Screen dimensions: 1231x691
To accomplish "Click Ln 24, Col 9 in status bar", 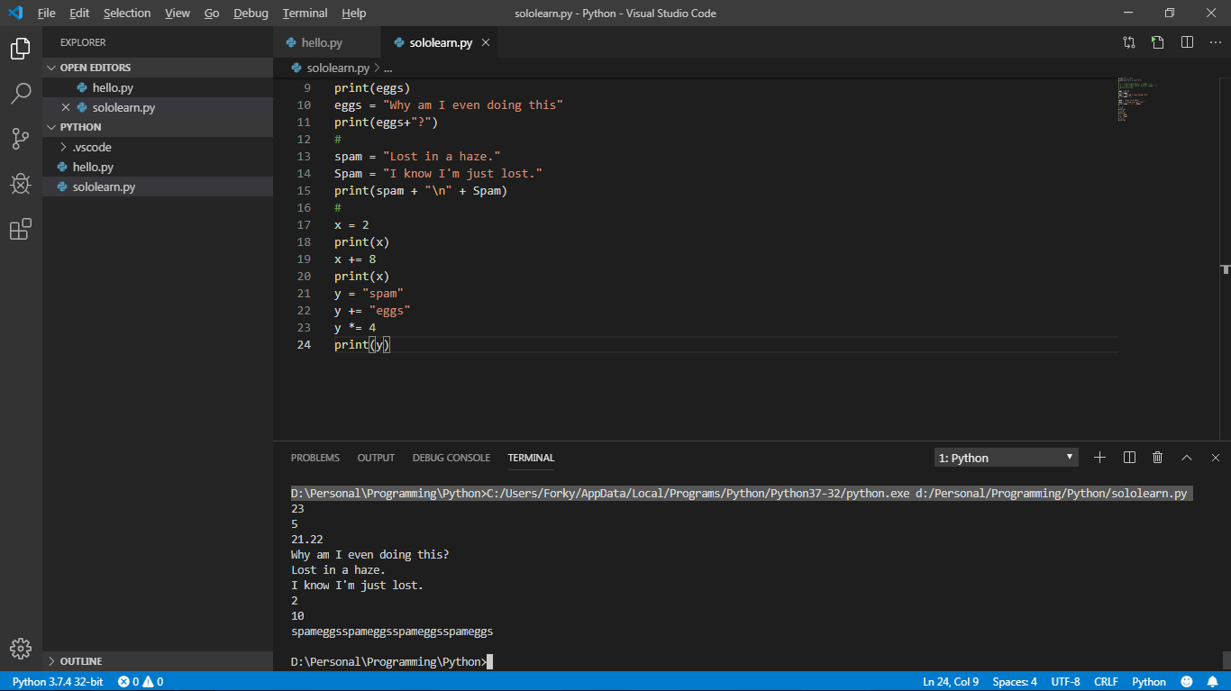I will [951, 682].
